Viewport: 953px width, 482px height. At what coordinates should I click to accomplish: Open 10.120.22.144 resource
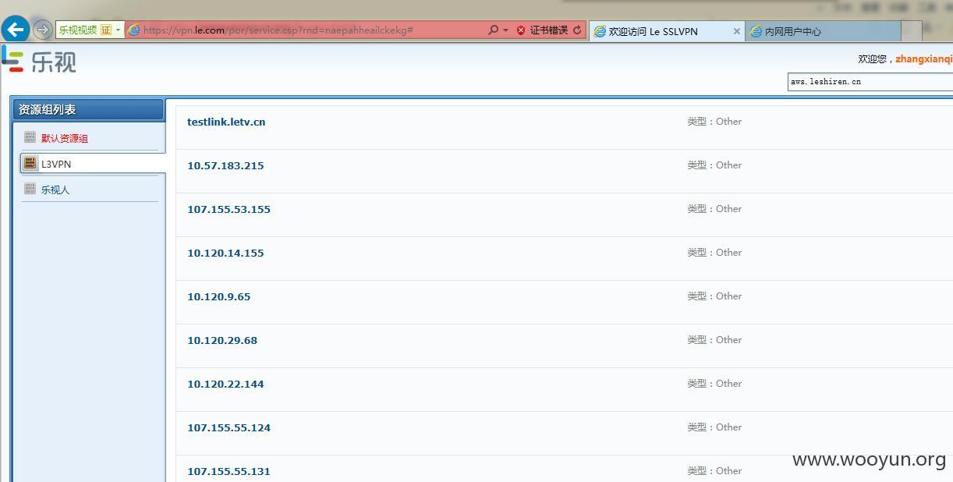(225, 384)
